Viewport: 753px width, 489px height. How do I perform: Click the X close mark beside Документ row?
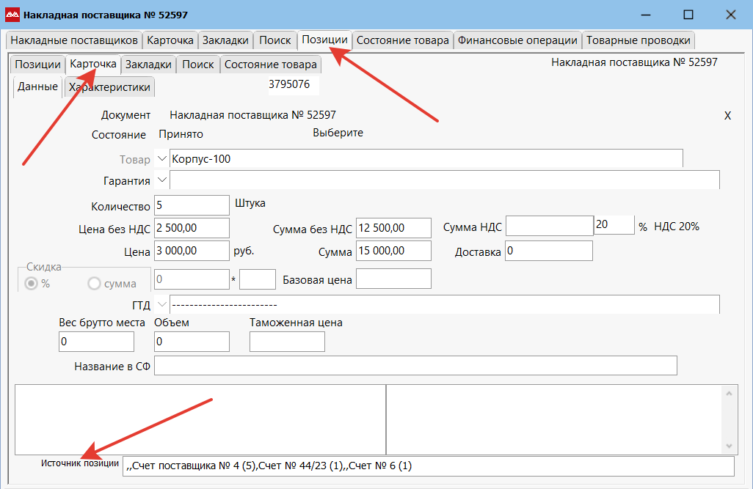727,116
